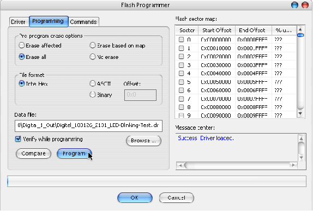Click the Data file path field
313x211 pixels.
(x=88, y=126)
